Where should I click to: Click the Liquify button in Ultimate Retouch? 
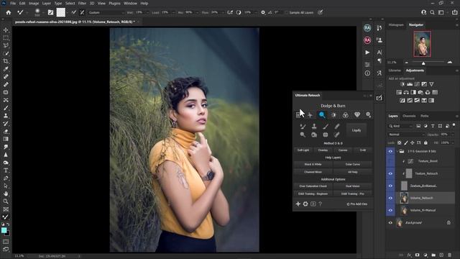356,130
